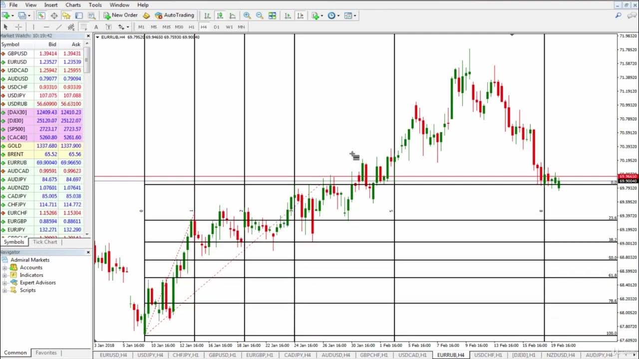This screenshot has height=359, width=639.
Task: Open the Insert menu
Action: point(51,5)
